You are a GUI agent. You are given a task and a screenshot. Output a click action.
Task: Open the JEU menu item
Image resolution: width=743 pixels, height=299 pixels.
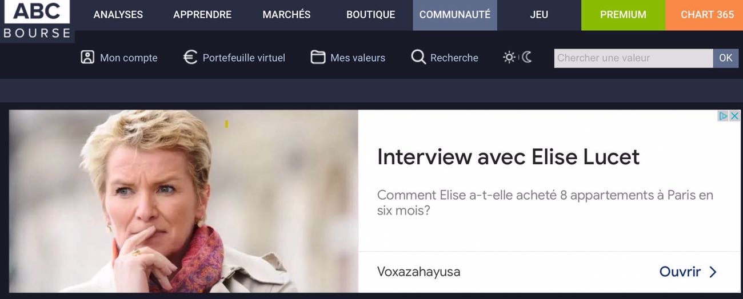539,15
